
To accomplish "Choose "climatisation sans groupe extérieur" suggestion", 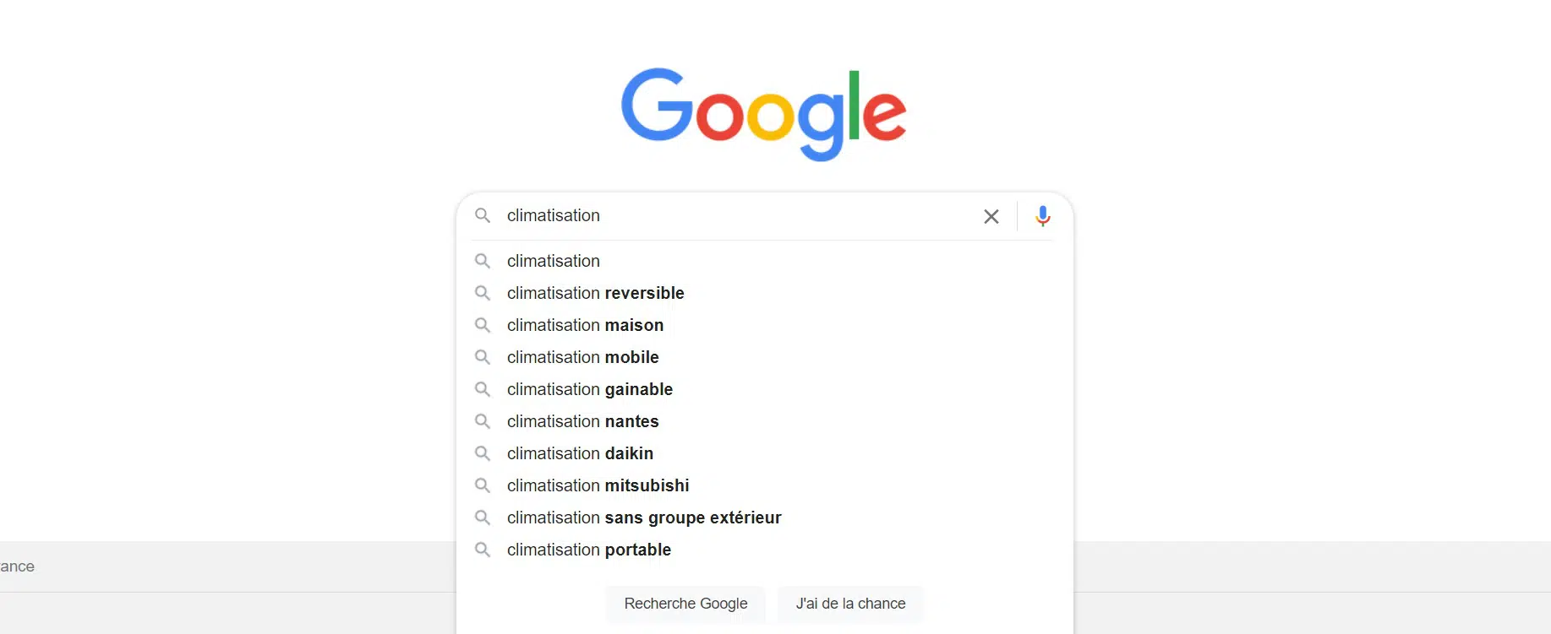I will tap(644, 517).
